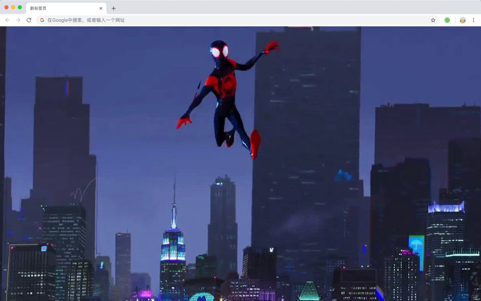The width and height of the screenshot is (481, 301).
Task: Go forward using the forward arrow
Action: [x=18, y=20]
